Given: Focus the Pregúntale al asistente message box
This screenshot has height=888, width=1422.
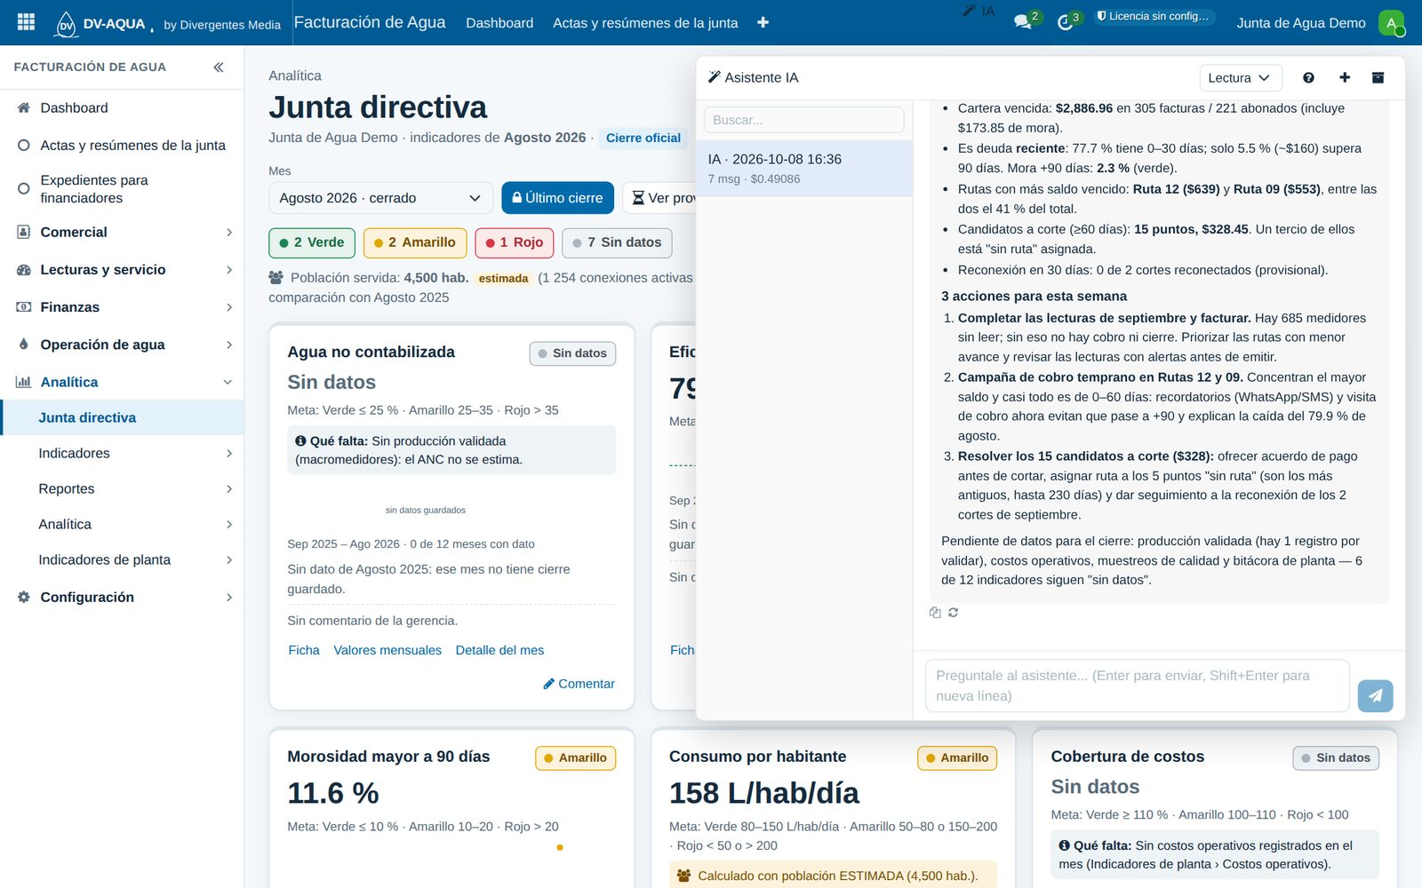Looking at the screenshot, I should (1137, 686).
